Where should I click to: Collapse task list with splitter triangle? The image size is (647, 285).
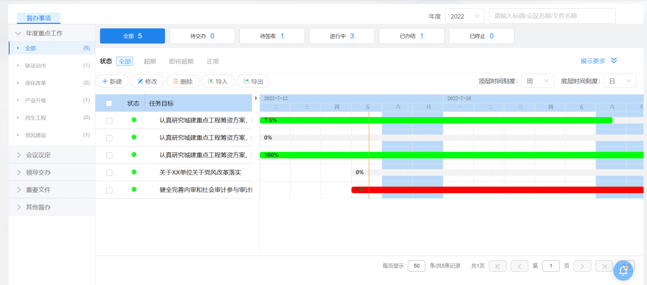[255, 98]
